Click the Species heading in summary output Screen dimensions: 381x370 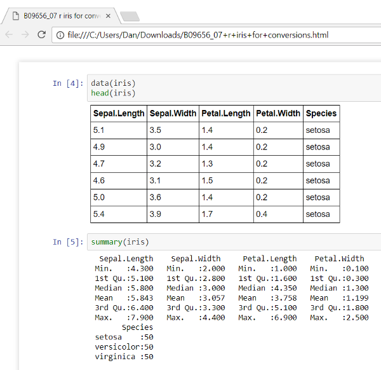coord(137,327)
